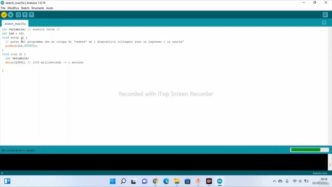Click the volume speaker tray icon
This screenshot has width=332, height=187.
click(x=300, y=181)
